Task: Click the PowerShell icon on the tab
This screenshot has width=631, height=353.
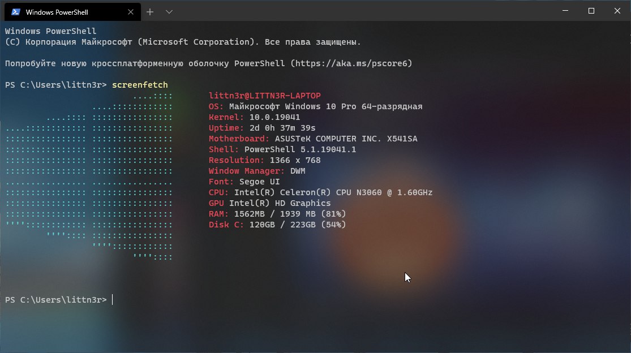Action: click(x=16, y=12)
